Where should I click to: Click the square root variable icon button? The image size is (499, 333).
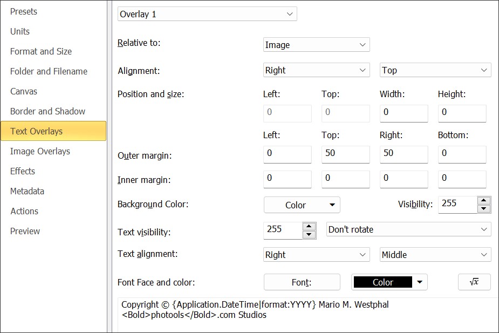coord(474,282)
